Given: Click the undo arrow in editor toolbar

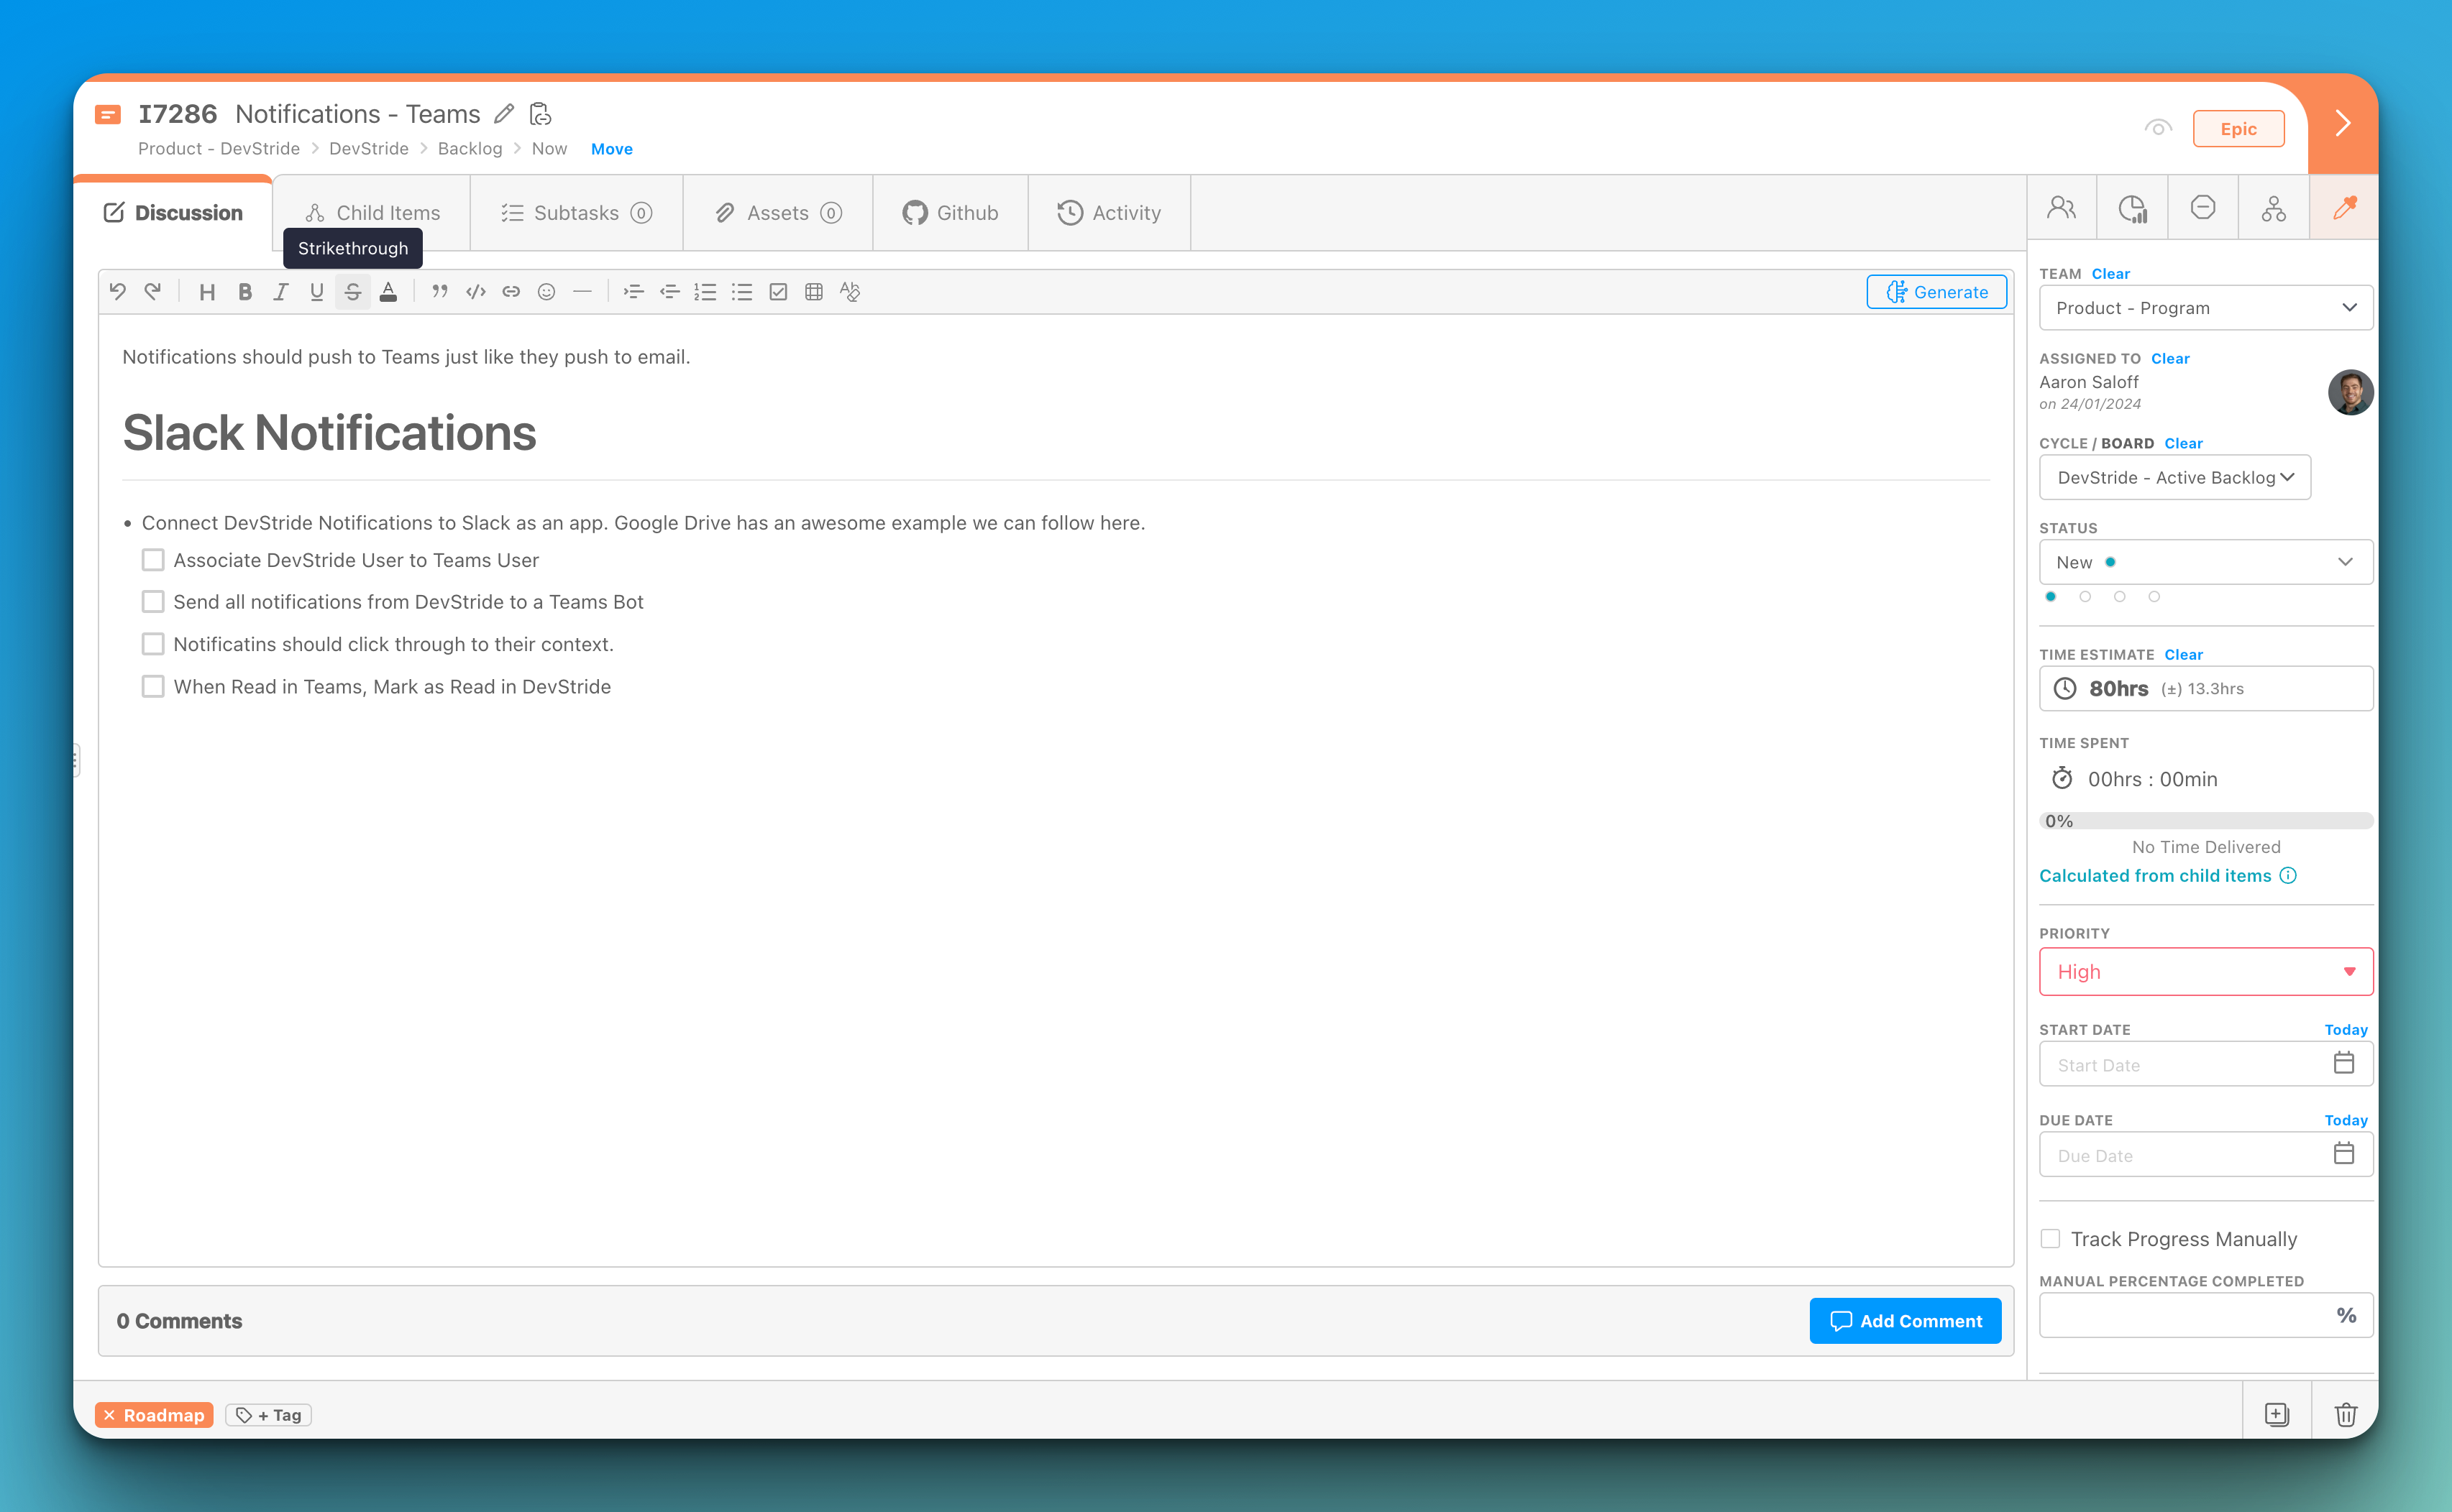Looking at the screenshot, I should [x=118, y=292].
